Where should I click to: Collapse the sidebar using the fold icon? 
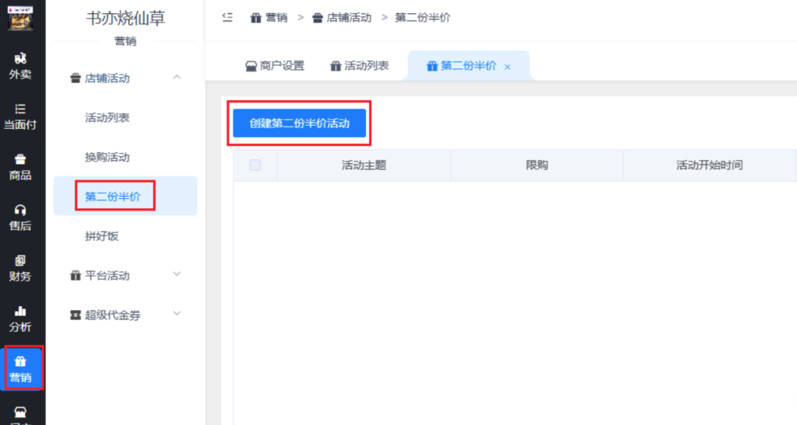(227, 17)
